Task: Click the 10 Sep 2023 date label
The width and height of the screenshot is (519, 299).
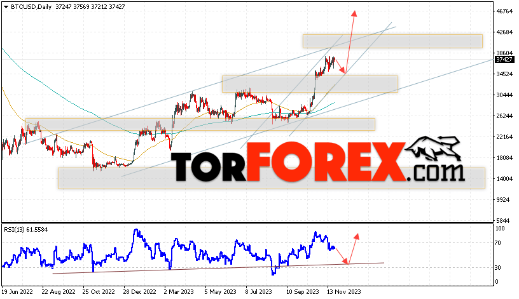Action: point(303,292)
